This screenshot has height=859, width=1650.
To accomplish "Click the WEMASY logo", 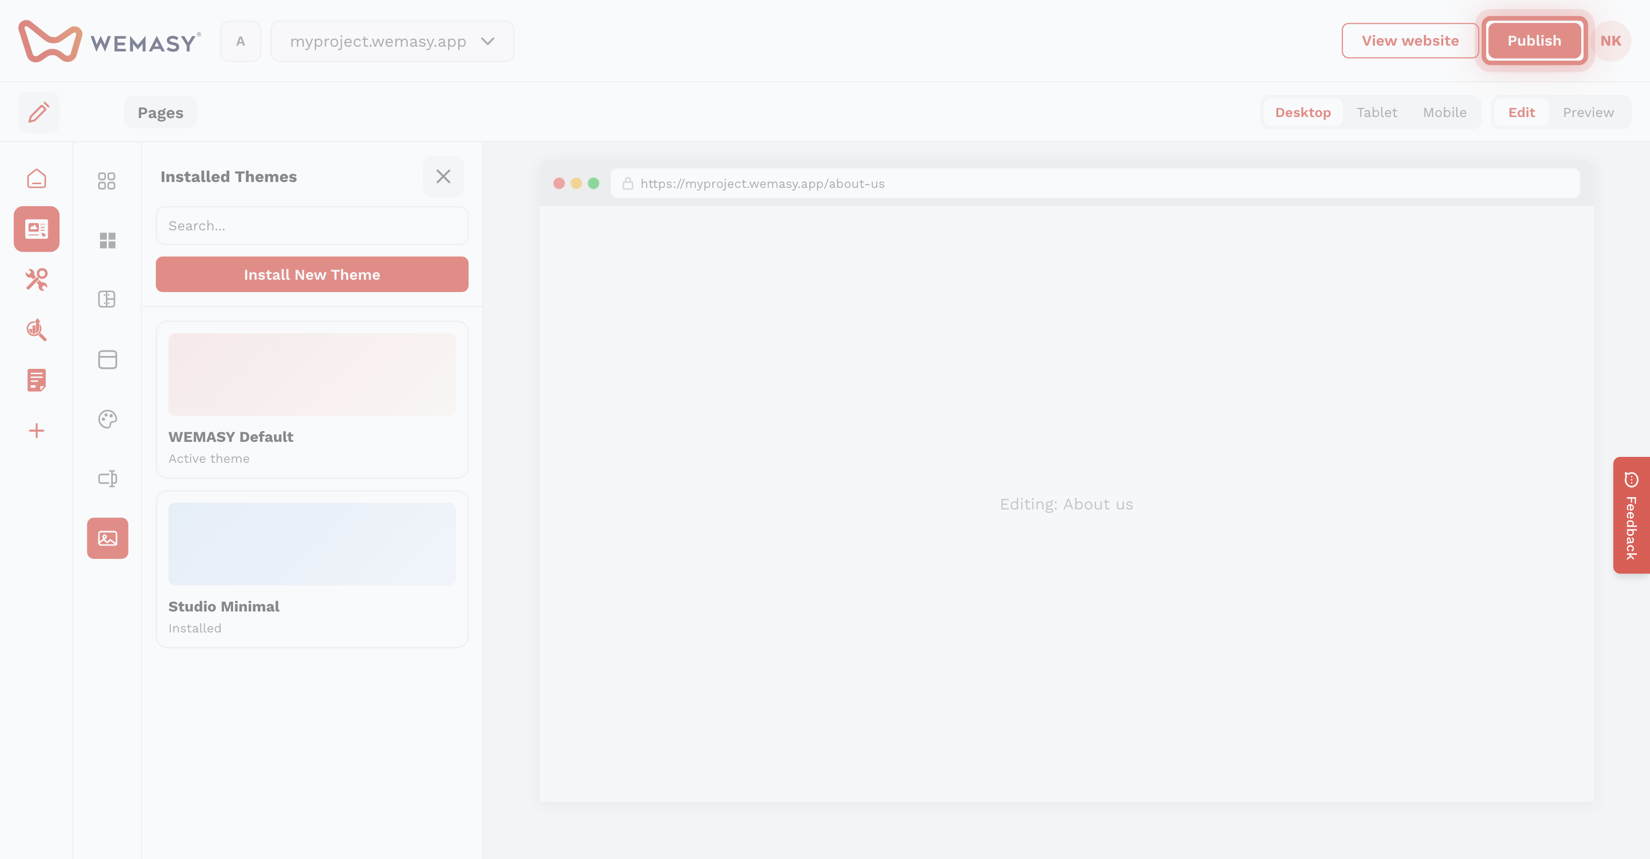I will click(x=110, y=41).
